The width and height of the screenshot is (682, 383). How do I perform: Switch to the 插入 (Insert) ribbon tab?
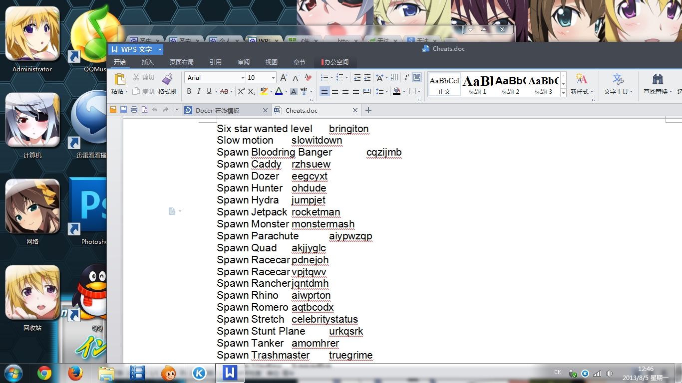coord(148,62)
